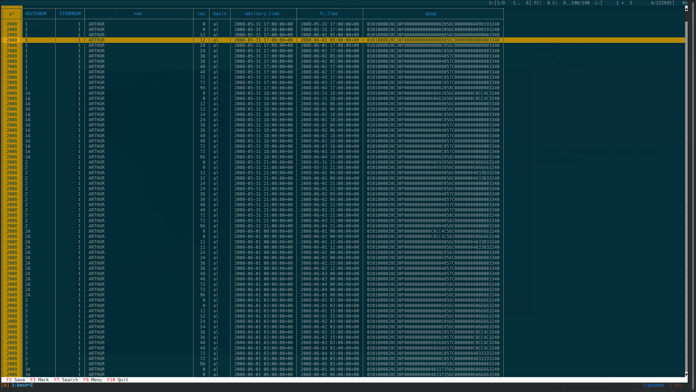Click the STORMNUM column header
This screenshot has height=392, width=696.
point(70,14)
